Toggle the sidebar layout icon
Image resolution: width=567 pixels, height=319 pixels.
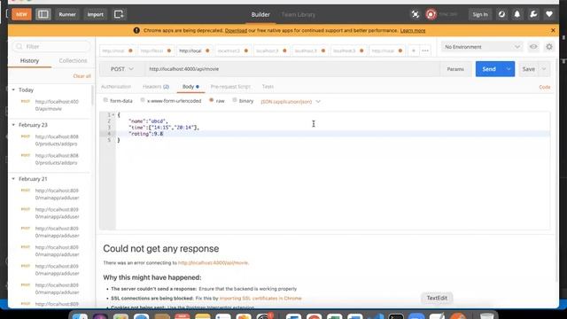[x=43, y=14]
